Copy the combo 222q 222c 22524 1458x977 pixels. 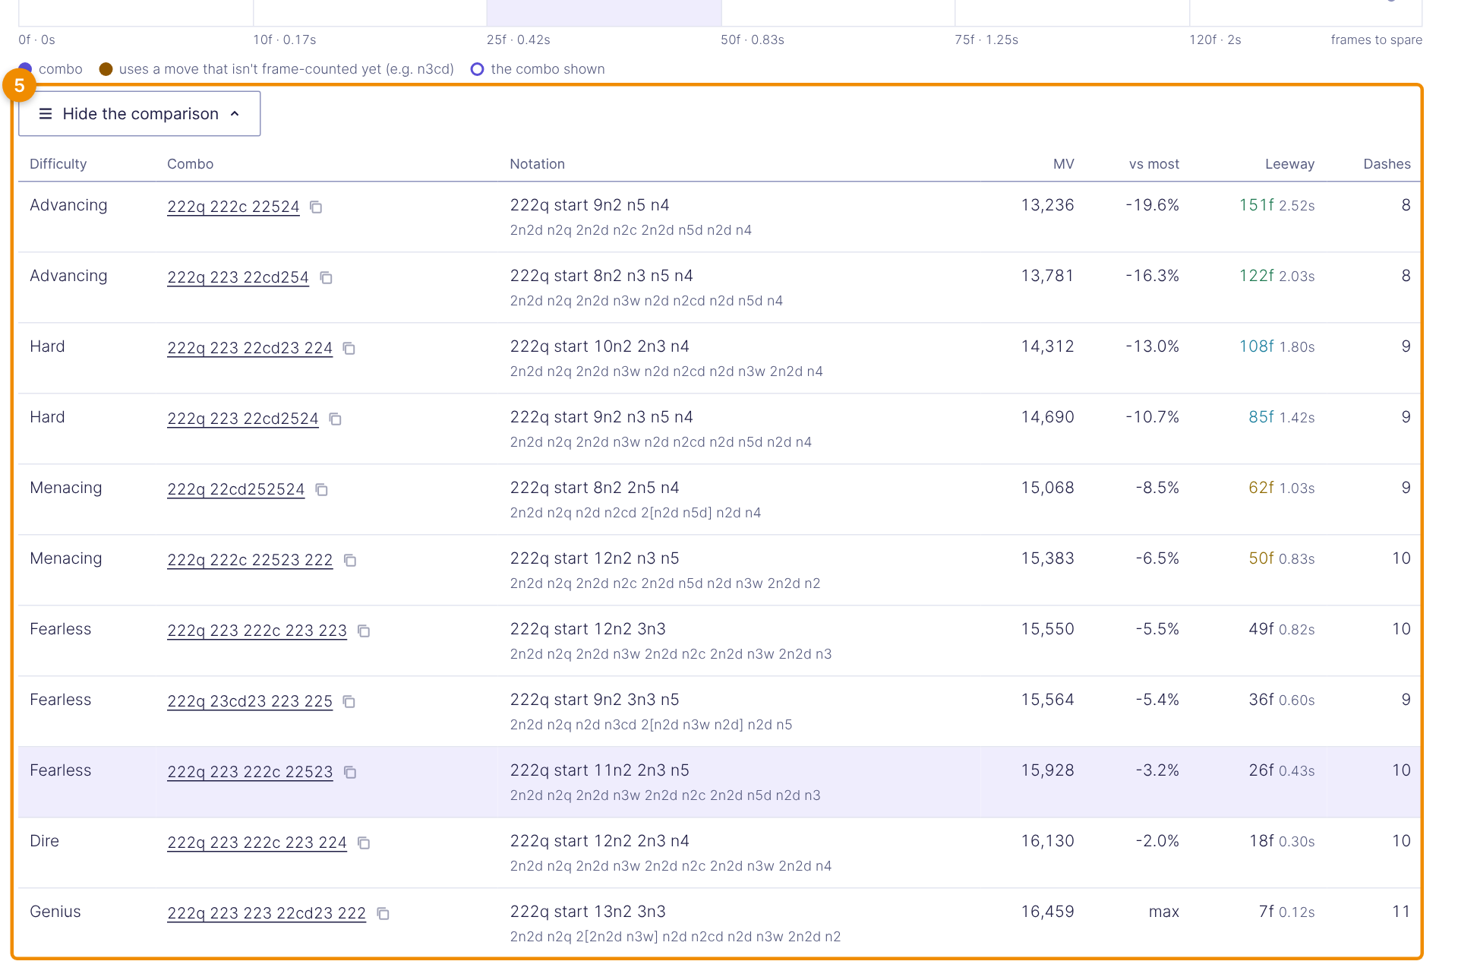tap(317, 207)
